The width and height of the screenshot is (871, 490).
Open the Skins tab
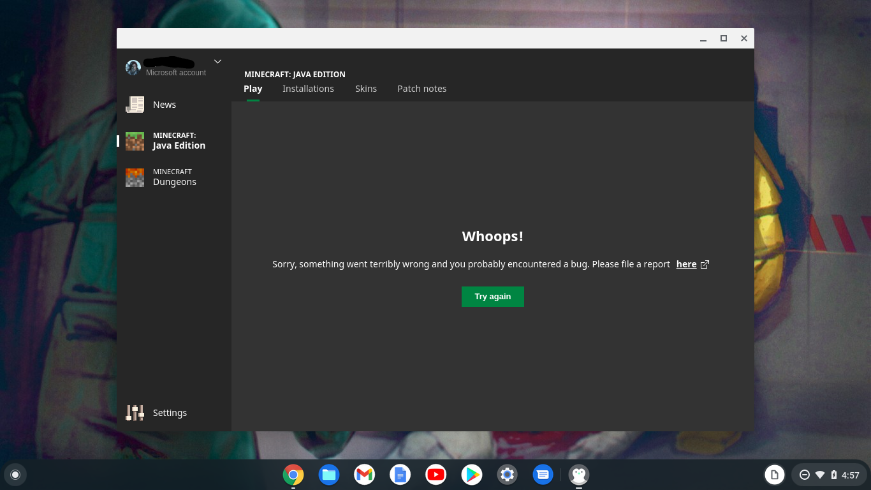point(366,89)
